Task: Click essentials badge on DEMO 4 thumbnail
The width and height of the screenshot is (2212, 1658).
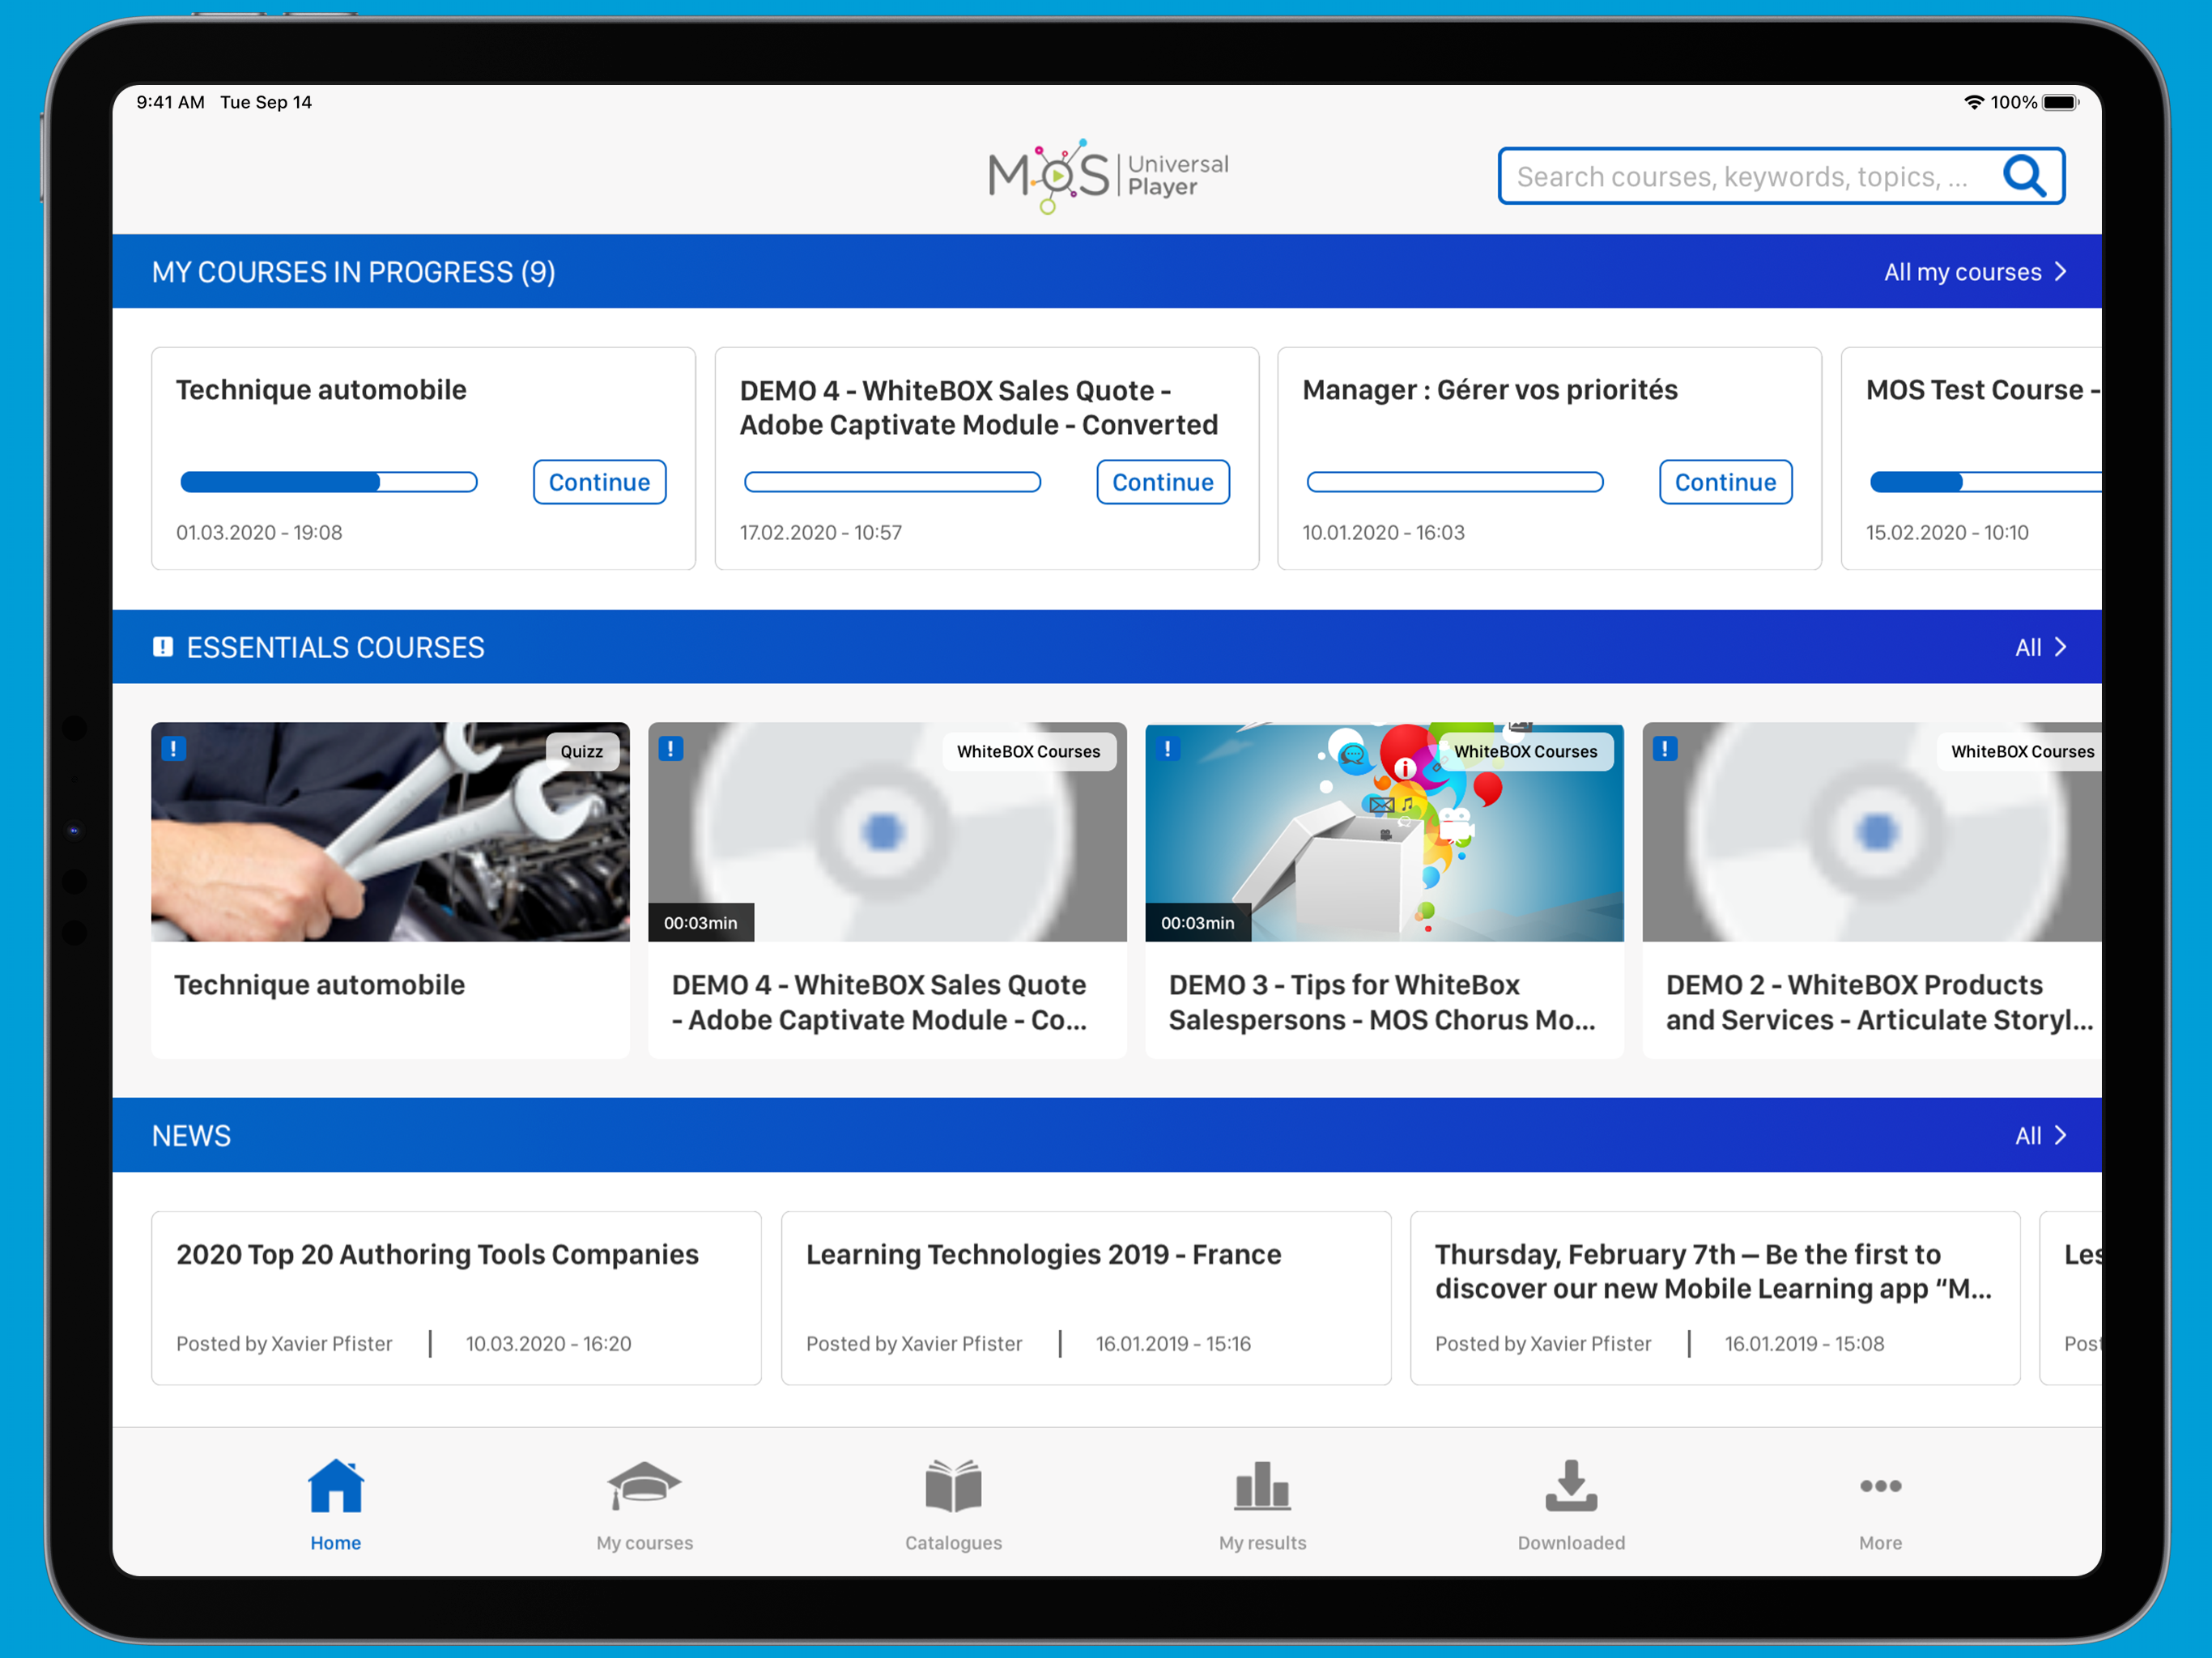Action: (670, 748)
